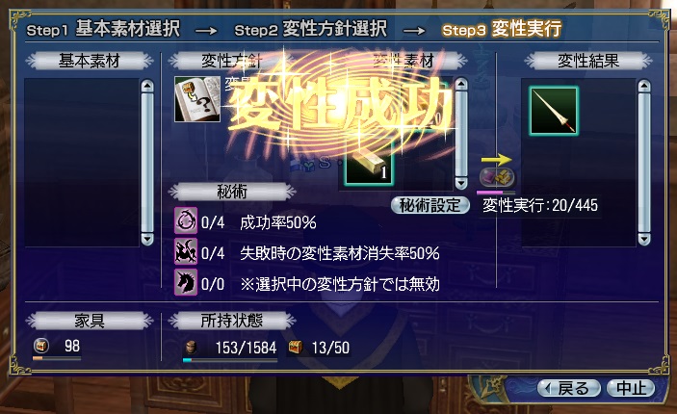Click the furniture count icon beside 98
The height and width of the screenshot is (414, 677).
point(41,346)
